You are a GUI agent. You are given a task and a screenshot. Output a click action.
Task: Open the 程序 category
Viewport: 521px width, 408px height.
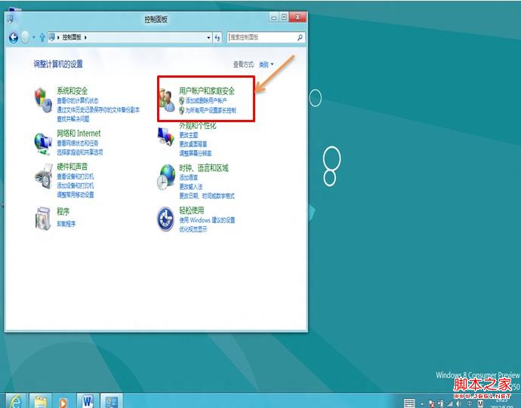pos(63,211)
